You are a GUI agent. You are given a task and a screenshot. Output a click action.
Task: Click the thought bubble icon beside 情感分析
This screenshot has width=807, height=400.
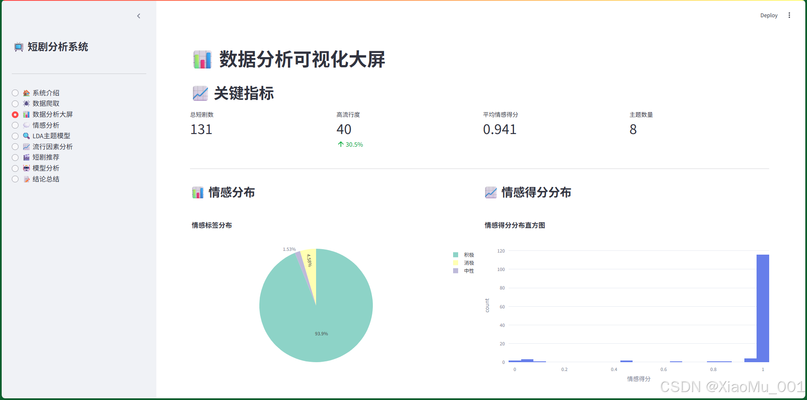pos(26,125)
